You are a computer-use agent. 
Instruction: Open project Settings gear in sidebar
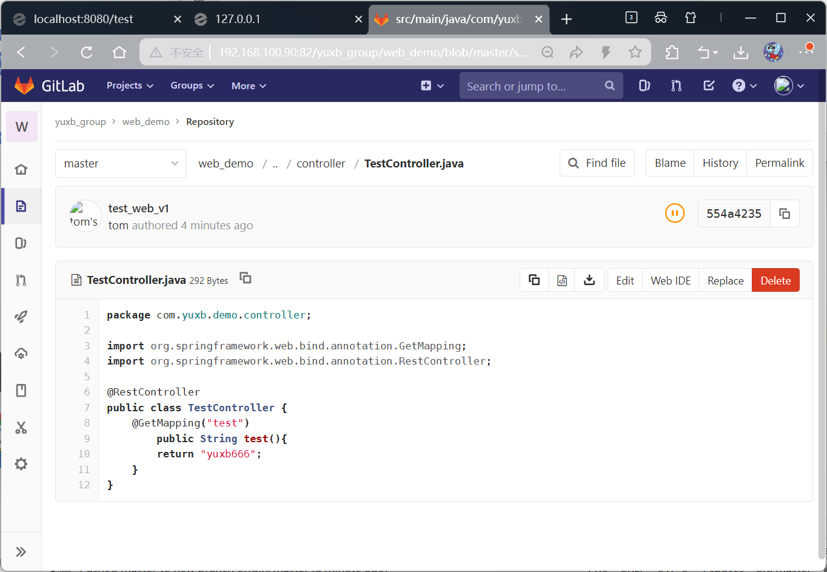(21, 464)
